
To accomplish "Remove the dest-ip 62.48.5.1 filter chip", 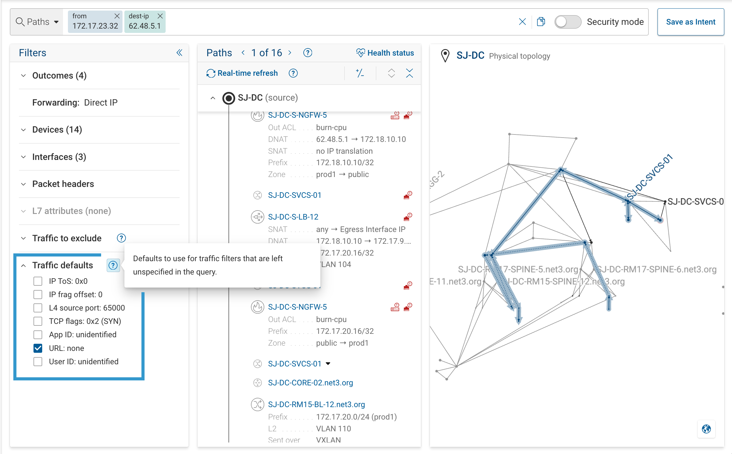I will coord(160,16).
